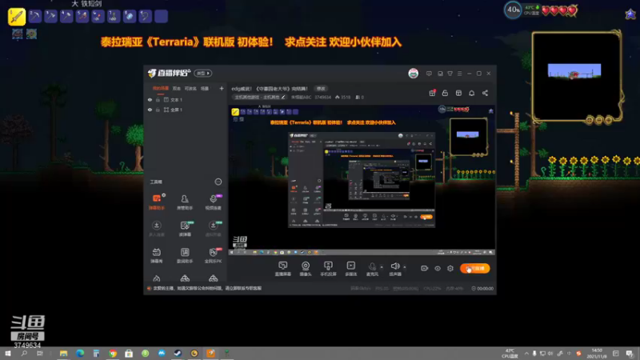Open the mode switch pill next to the logo
The image size is (640, 360).
pos(203,73)
